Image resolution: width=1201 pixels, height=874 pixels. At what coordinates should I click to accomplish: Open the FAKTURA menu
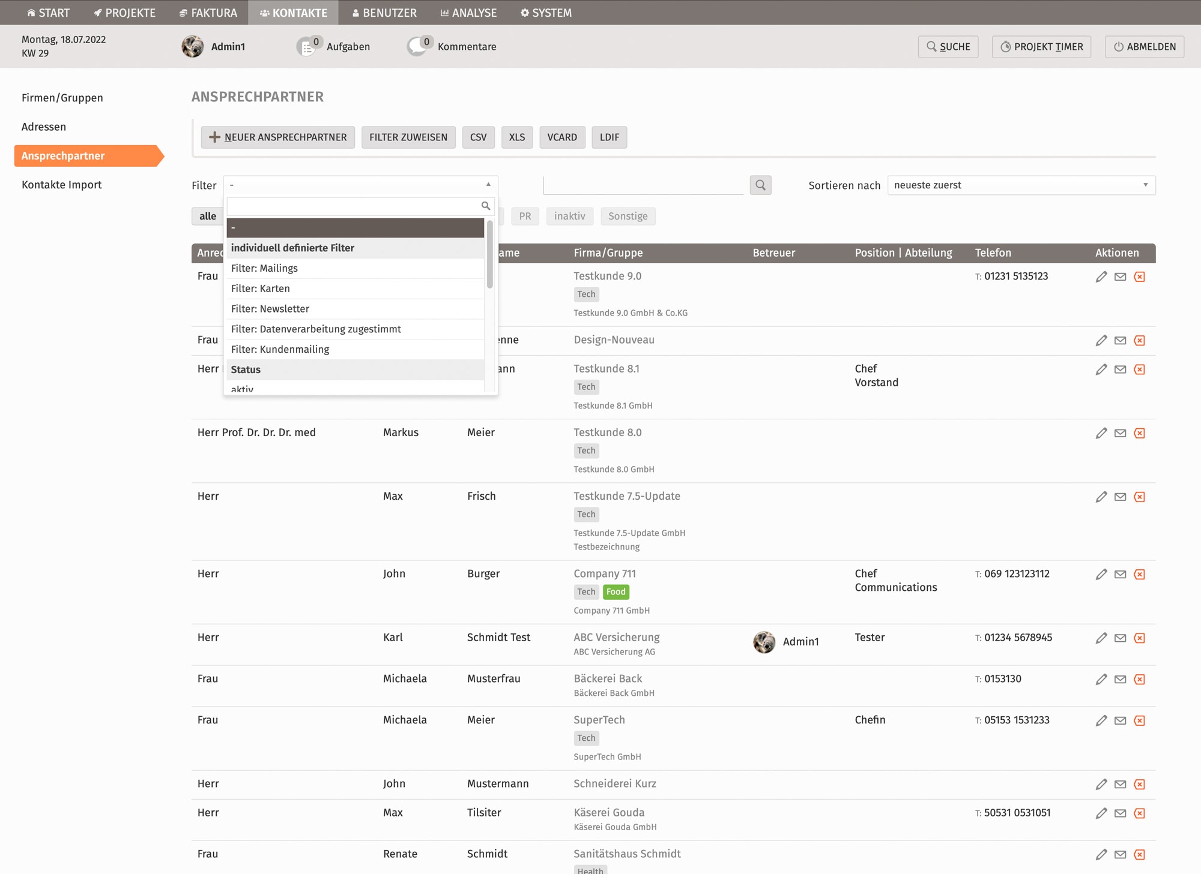click(x=208, y=13)
